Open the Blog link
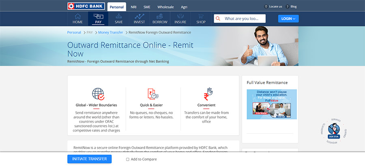The width and height of the screenshot is (365, 166). click(x=294, y=6)
